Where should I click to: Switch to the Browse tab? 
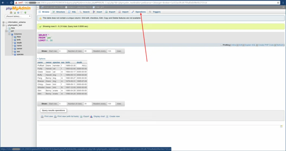coord(44,12)
